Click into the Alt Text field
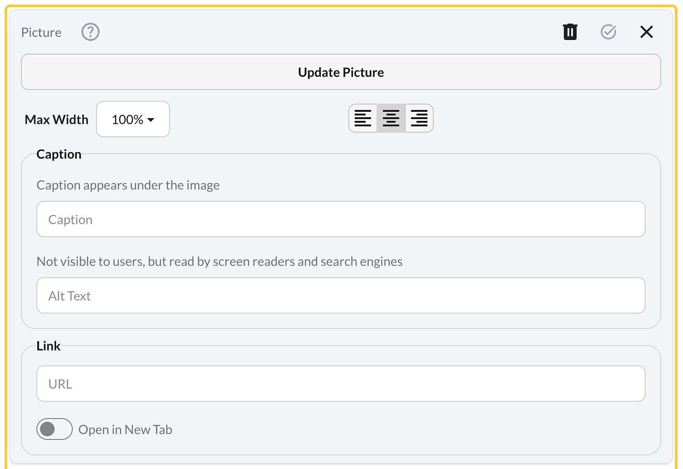683x469 pixels. [341, 296]
